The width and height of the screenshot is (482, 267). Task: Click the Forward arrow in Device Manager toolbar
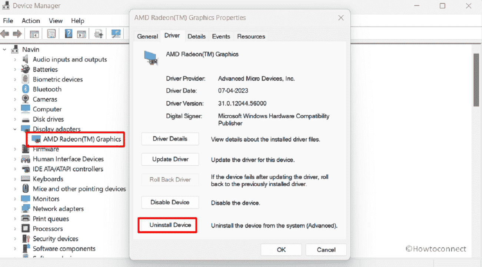point(17,34)
